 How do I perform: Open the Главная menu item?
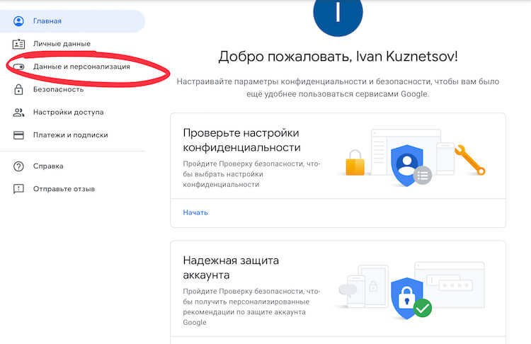[x=47, y=21]
